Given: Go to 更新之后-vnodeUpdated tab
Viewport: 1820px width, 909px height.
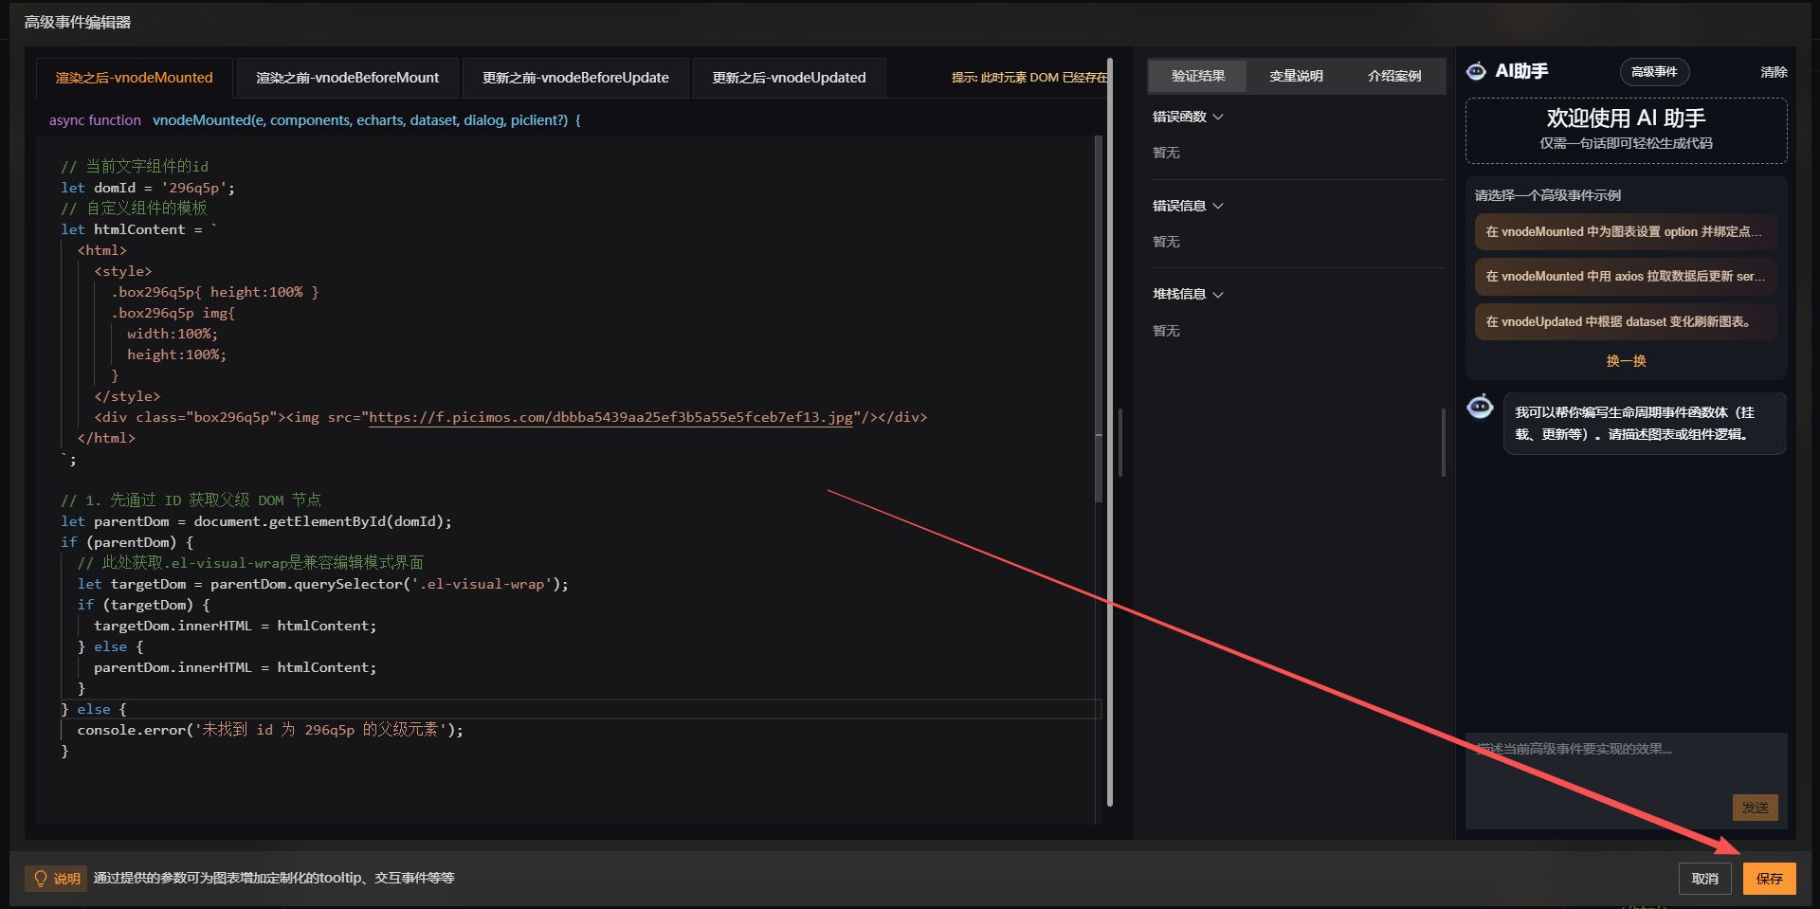Looking at the screenshot, I should click(x=789, y=78).
